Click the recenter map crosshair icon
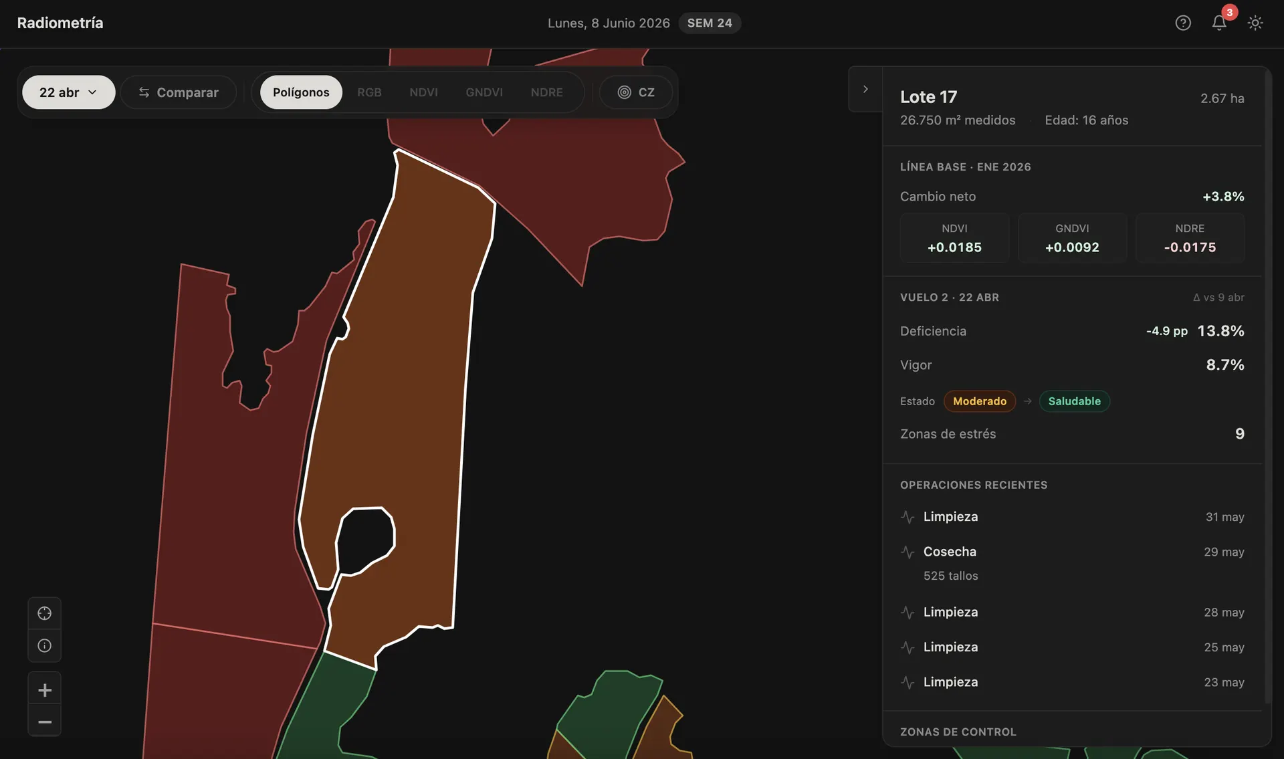 click(x=45, y=613)
